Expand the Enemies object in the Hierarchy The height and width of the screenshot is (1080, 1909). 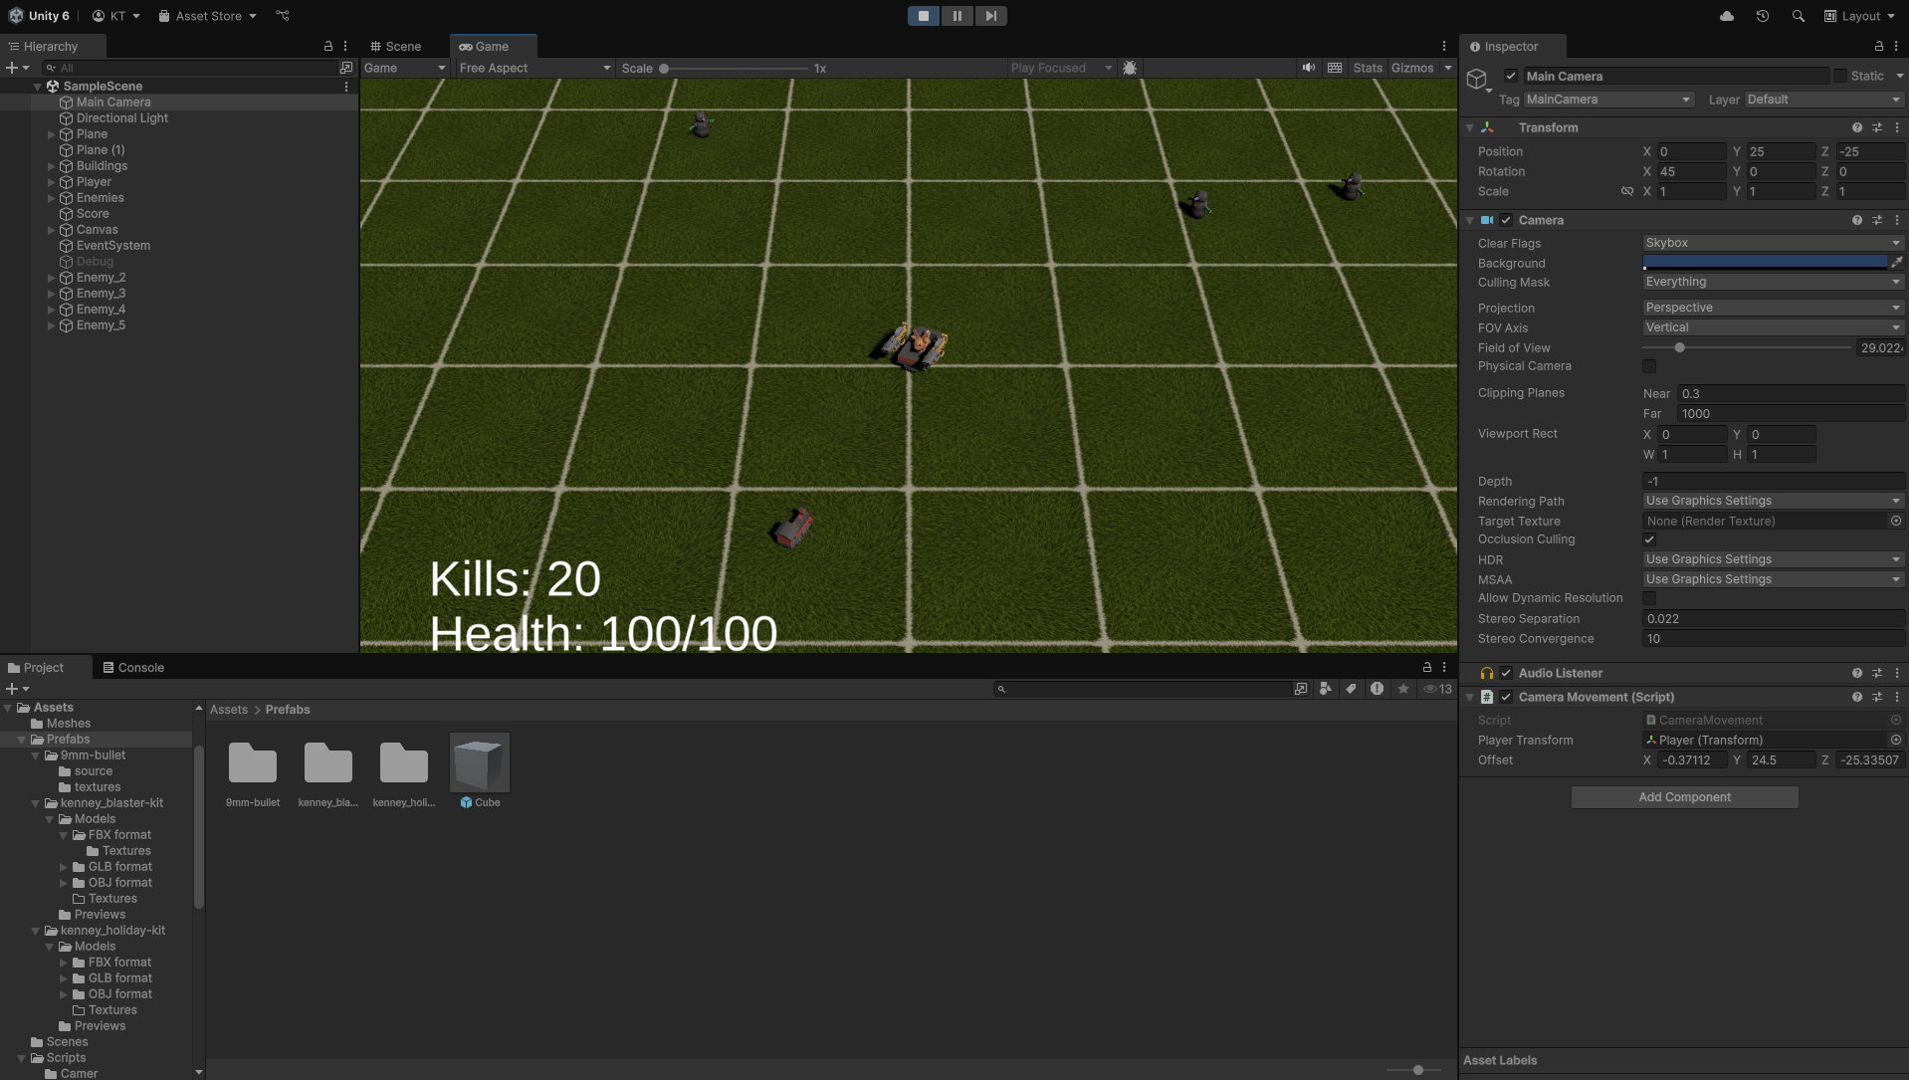click(52, 198)
